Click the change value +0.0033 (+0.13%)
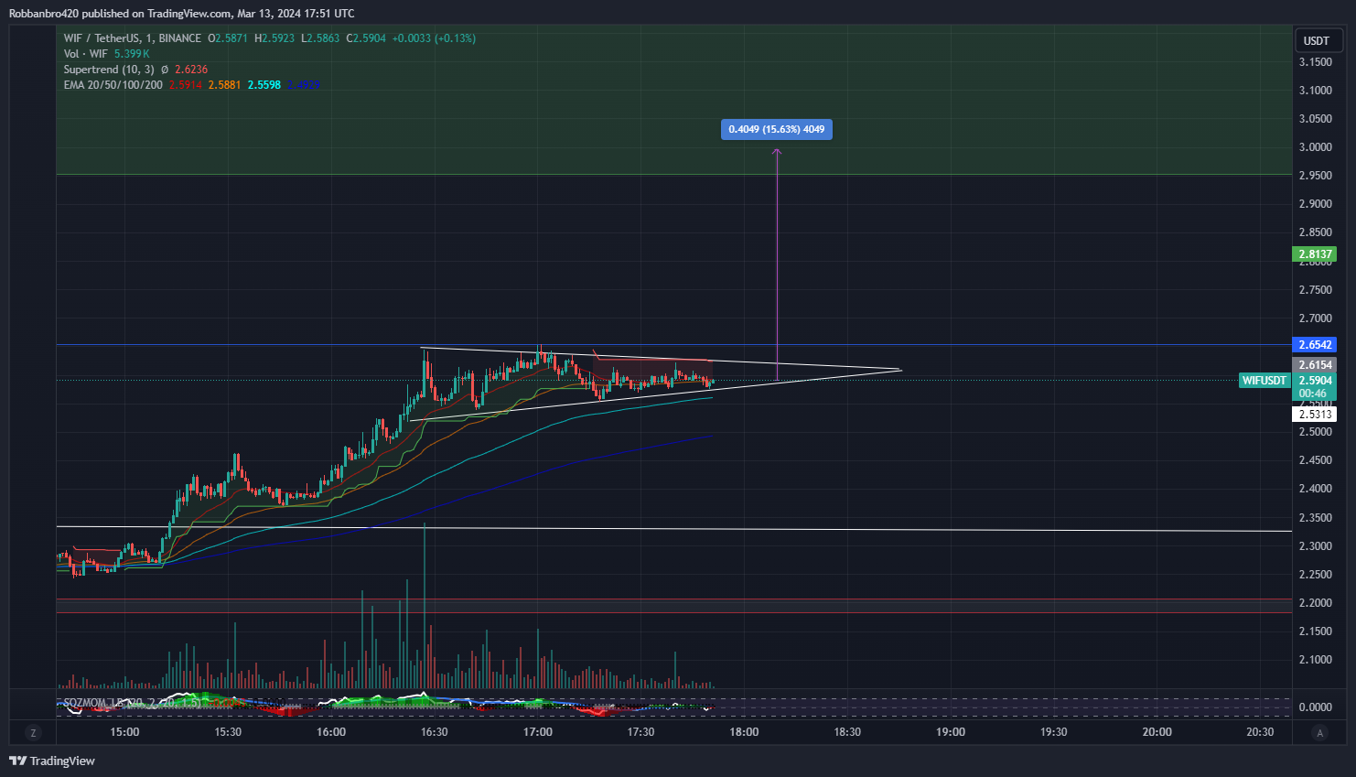Image resolution: width=1356 pixels, height=777 pixels. 434,38
